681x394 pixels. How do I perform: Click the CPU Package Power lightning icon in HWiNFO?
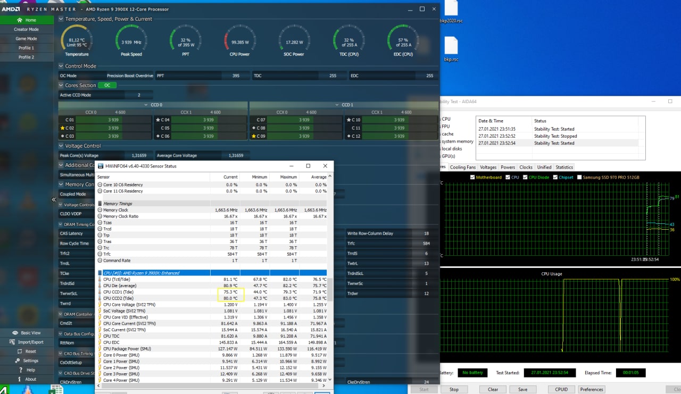click(99, 349)
